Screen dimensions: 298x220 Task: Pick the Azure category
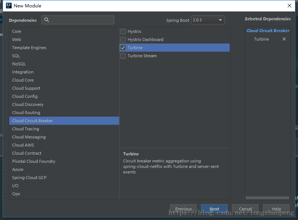pos(64,169)
